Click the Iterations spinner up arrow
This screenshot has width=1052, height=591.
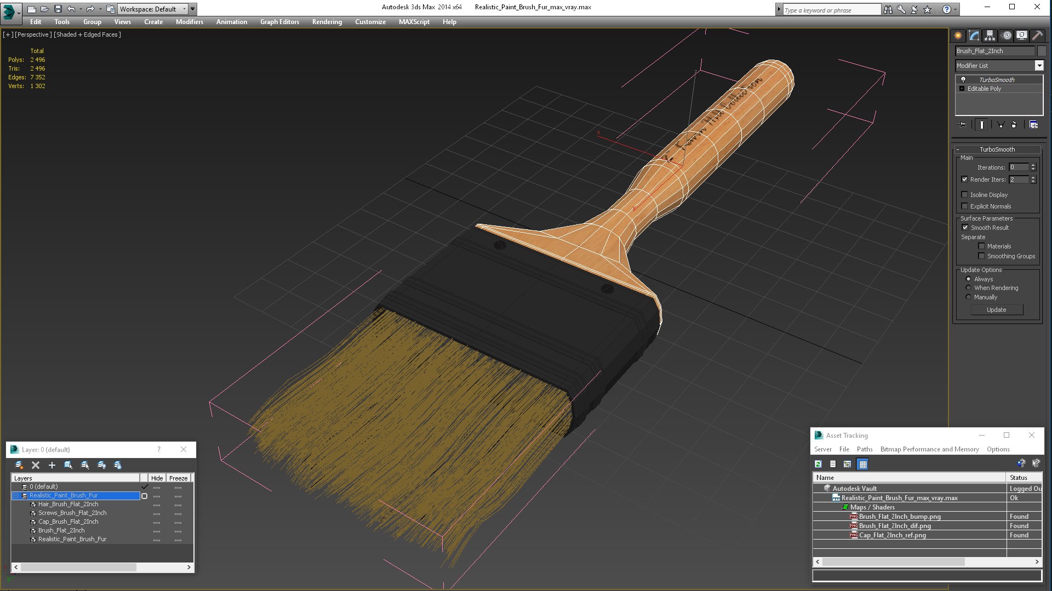pos(1033,165)
